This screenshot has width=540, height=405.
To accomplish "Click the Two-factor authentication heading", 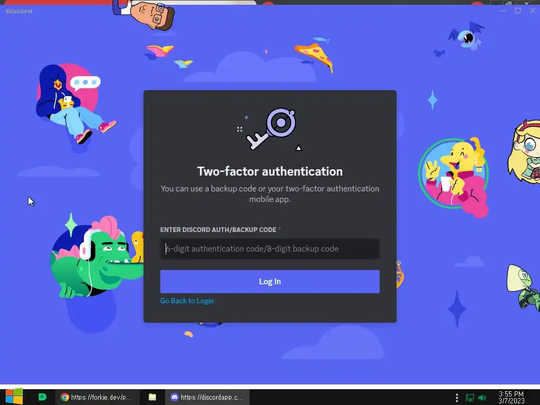I will (x=269, y=171).
